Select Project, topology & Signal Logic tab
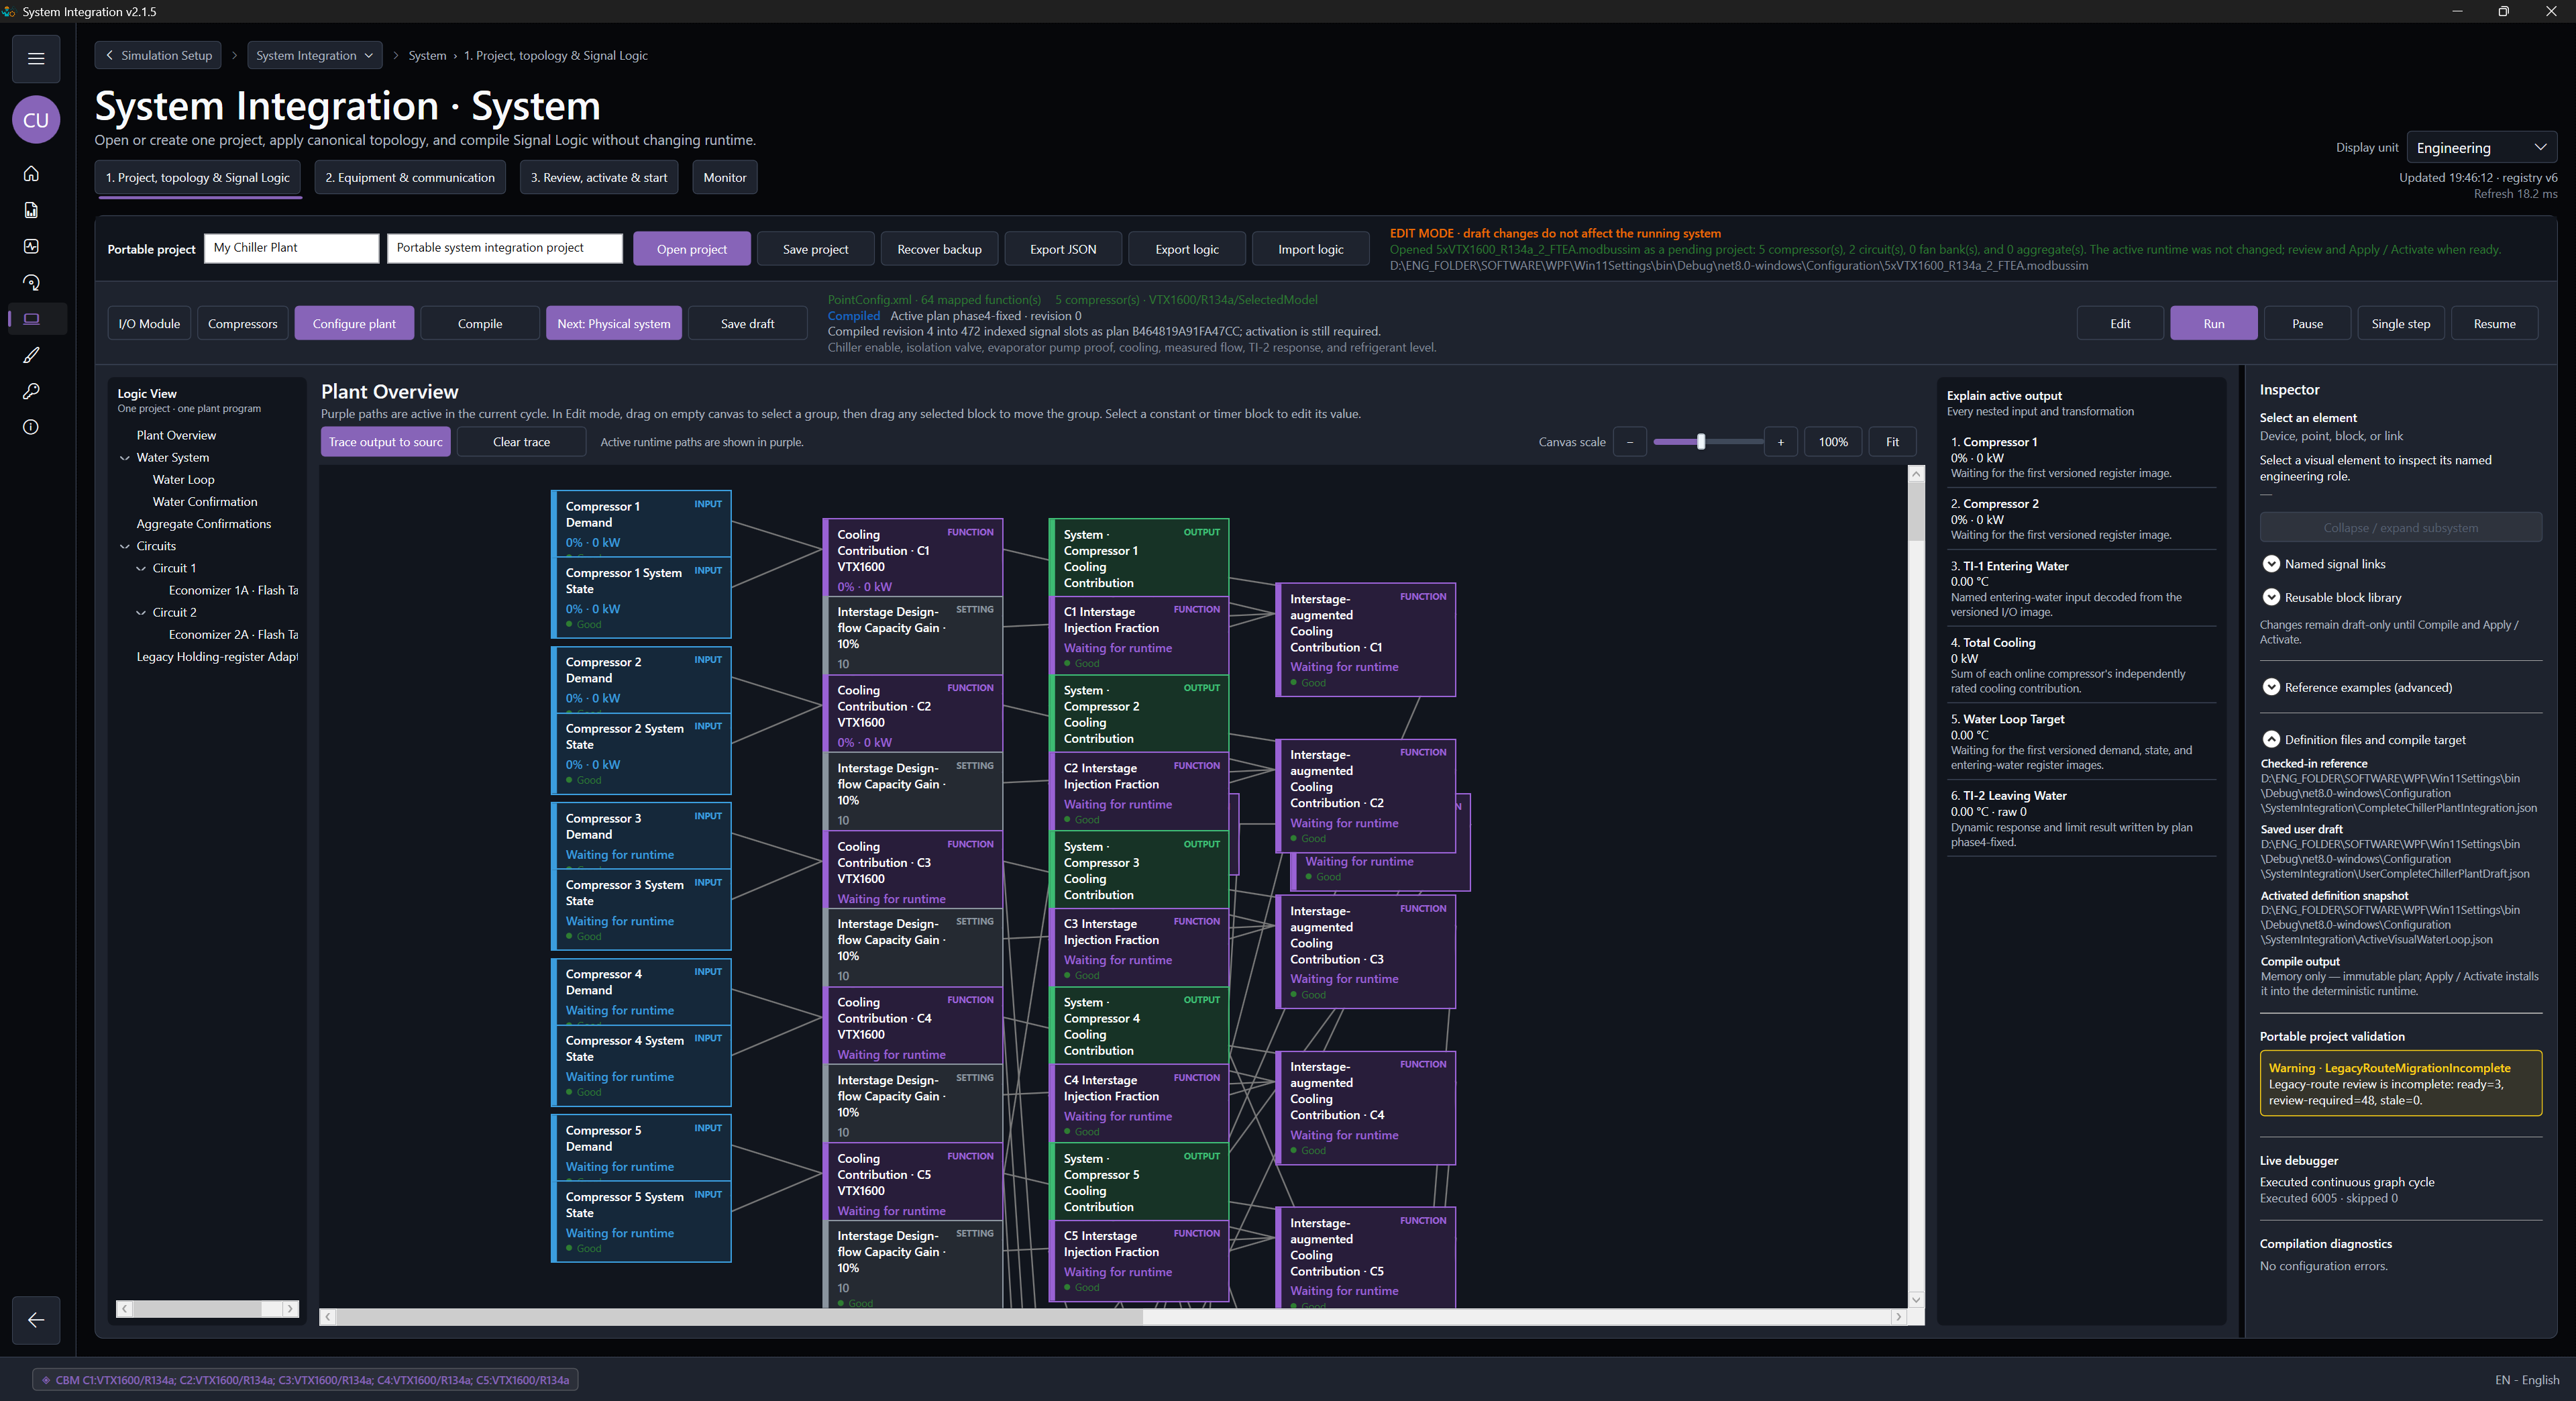Image resolution: width=2576 pixels, height=1401 pixels. click(x=198, y=178)
